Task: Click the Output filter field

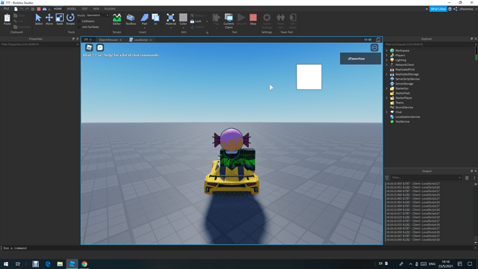Action: click(x=426, y=177)
